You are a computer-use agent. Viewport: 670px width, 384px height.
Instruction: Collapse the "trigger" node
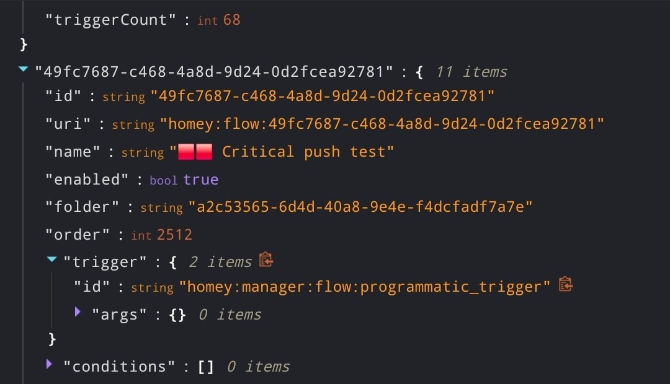point(51,259)
